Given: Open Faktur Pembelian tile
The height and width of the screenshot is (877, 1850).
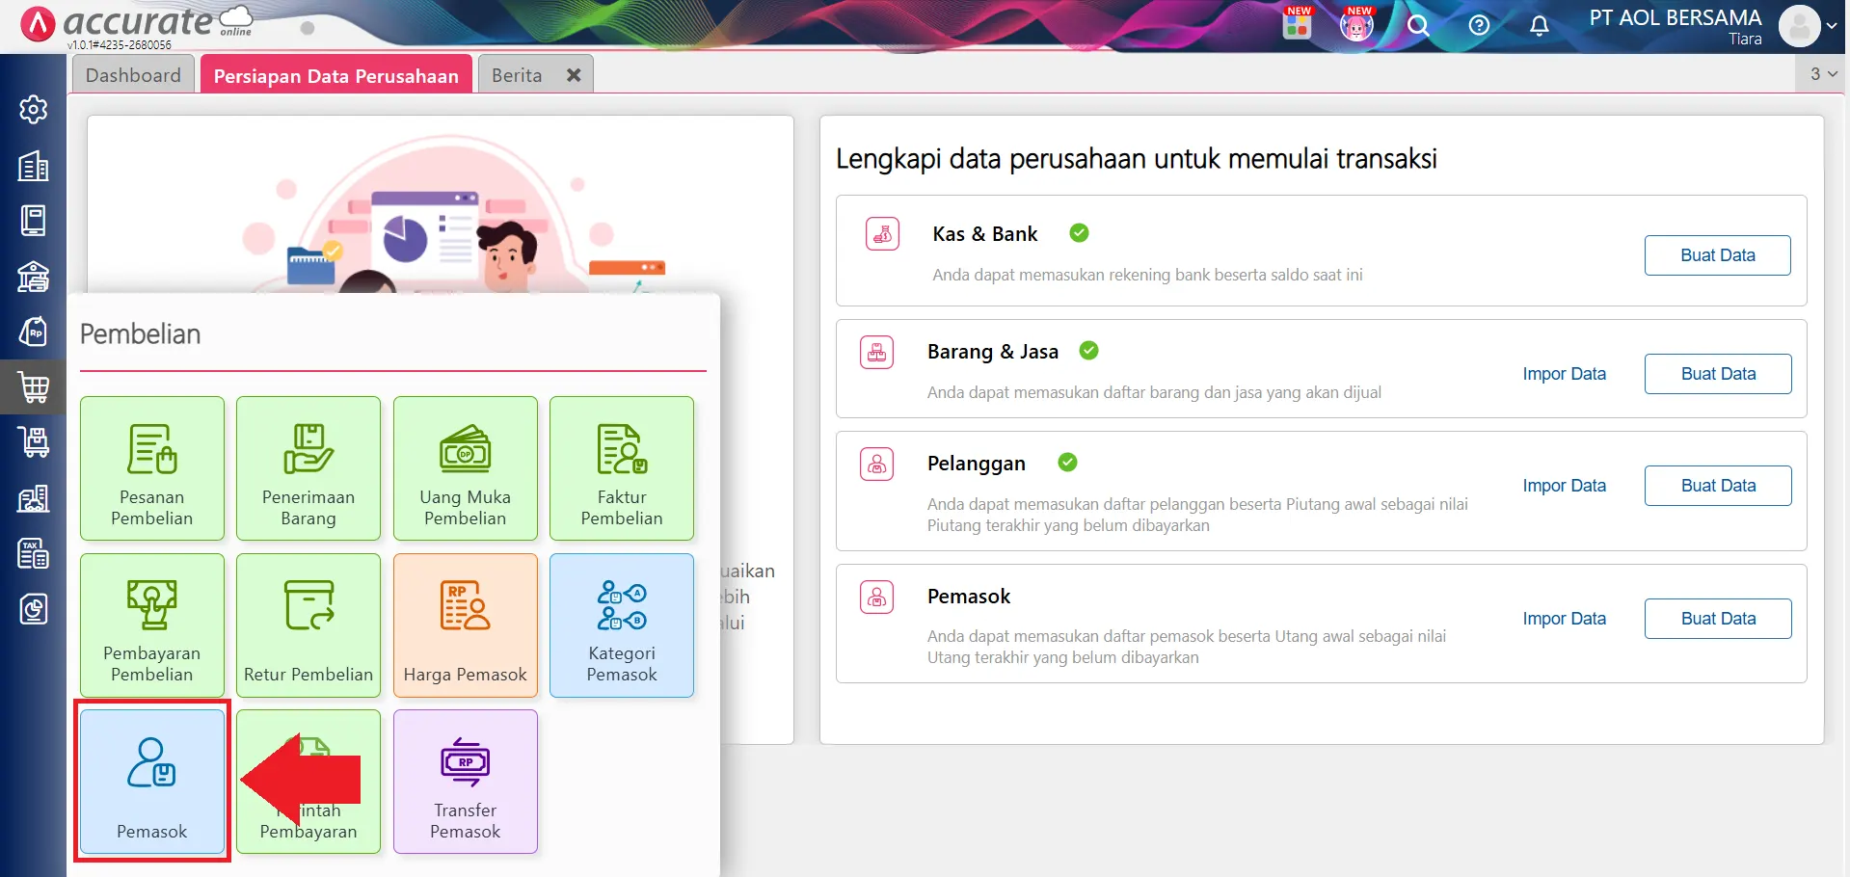Looking at the screenshot, I should (x=622, y=468).
